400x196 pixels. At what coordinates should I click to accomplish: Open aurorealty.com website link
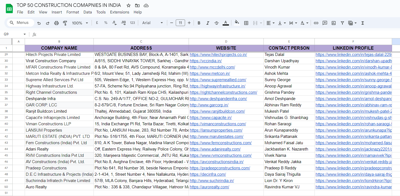[209, 187]
